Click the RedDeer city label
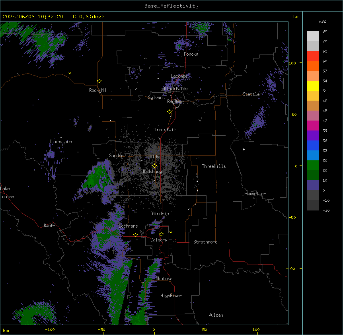Screen dimensions: 343x335 [x=175, y=101]
